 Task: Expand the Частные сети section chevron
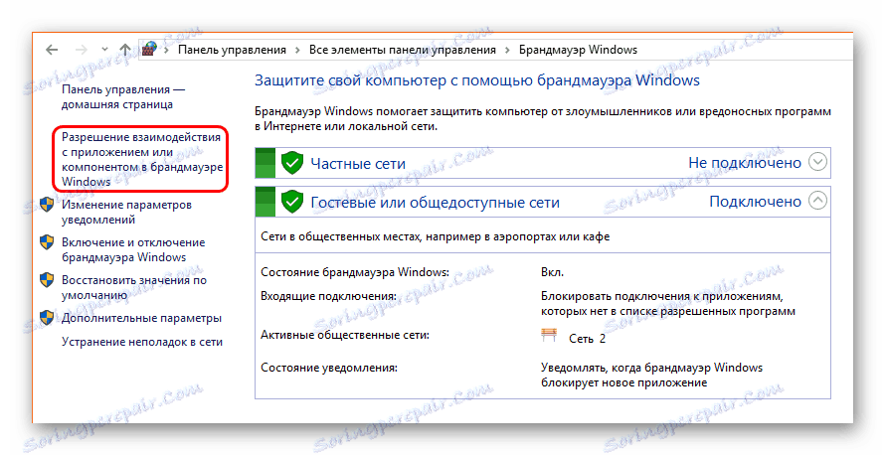tap(817, 162)
